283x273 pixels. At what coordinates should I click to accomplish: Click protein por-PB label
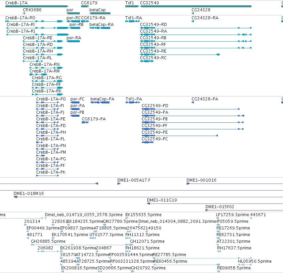(x=77, y=112)
